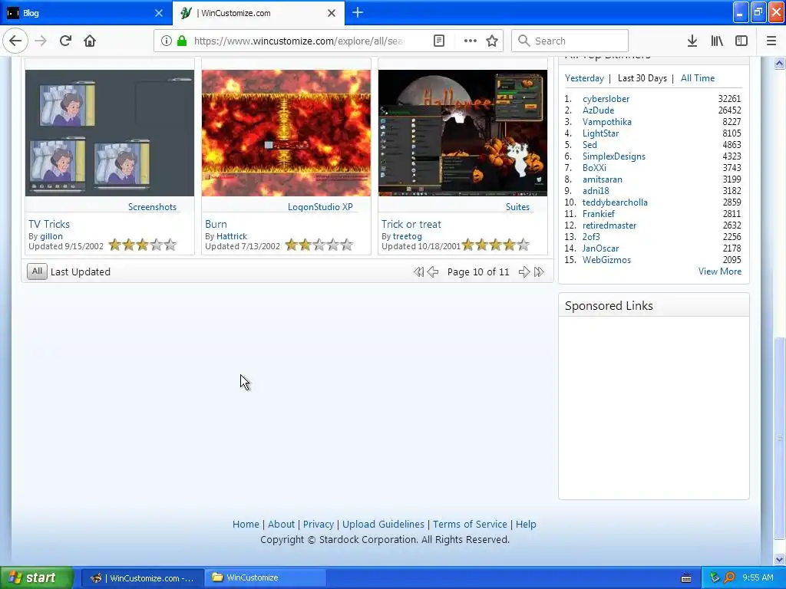Open the Home footer link
The height and width of the screenshot is (589, 786).
(246, 525)
